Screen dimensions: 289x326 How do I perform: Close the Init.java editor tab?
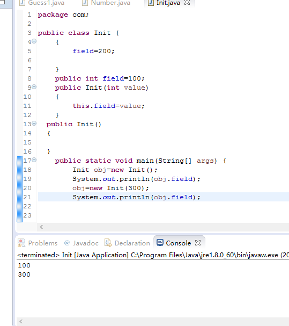(x=187, y=3)
